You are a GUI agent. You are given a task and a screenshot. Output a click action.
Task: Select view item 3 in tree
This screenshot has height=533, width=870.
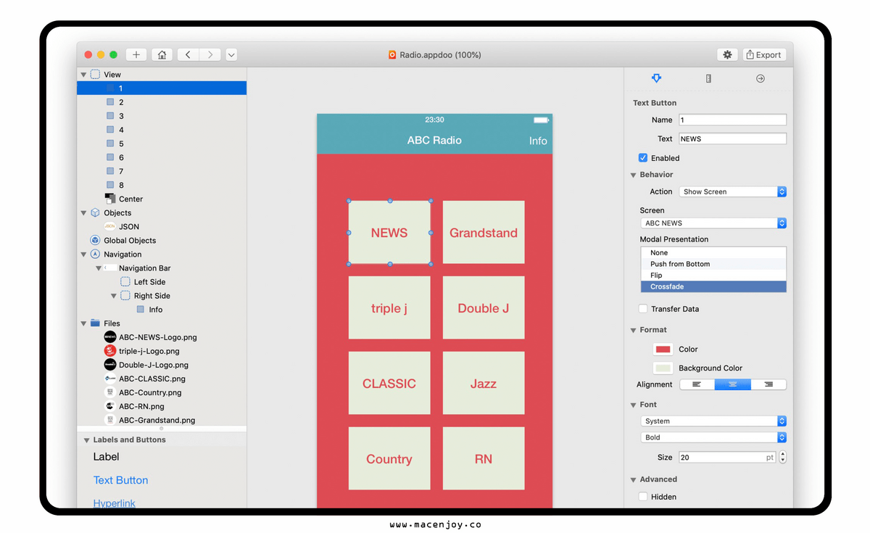(x=121, y=116)
